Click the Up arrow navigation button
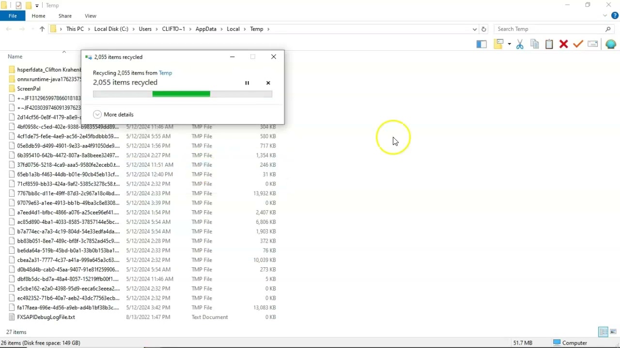The height and width of the screenshot is (348, 620). [x=42, y=29]
